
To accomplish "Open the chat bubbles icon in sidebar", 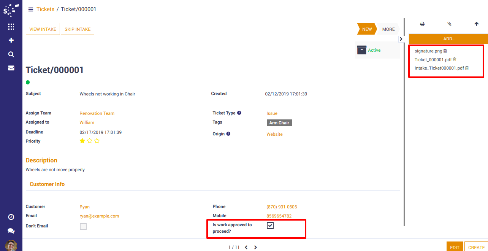I will pos(11,231).
